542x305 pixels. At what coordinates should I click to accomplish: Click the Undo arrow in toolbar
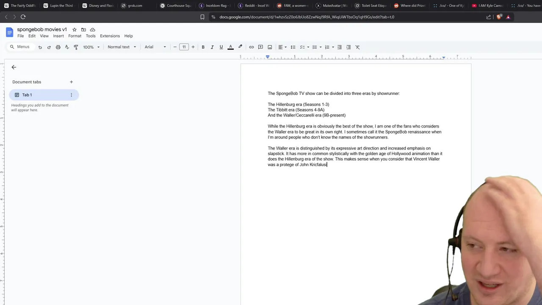40,47
